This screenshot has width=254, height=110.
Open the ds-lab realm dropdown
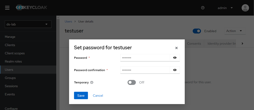(28, 24)
